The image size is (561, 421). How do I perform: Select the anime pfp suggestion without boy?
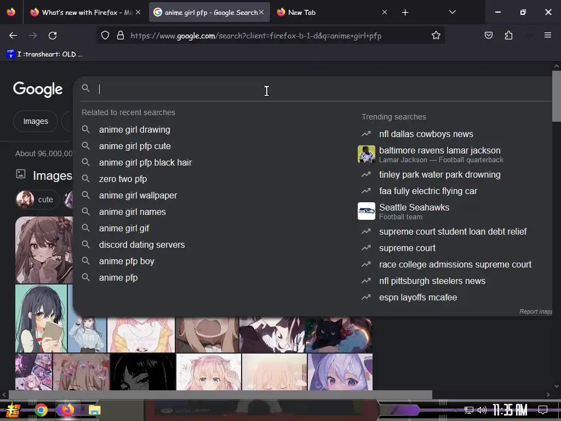click(x=118, y=278)
